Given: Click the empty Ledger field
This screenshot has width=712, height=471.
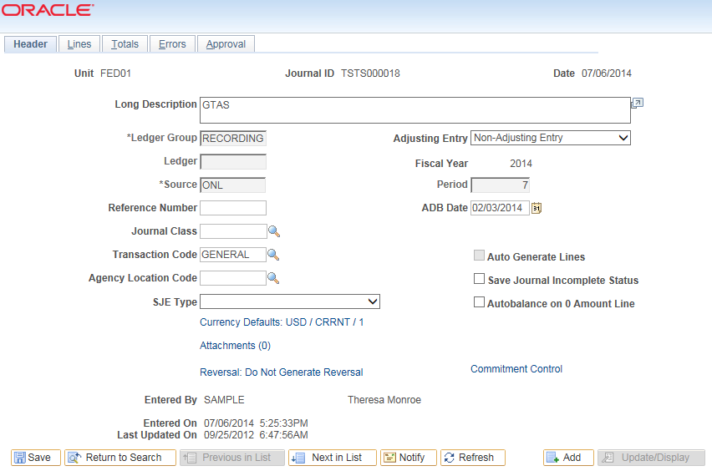Looking at the screenshot, I should pyautogui.click(x=233, y=161).
